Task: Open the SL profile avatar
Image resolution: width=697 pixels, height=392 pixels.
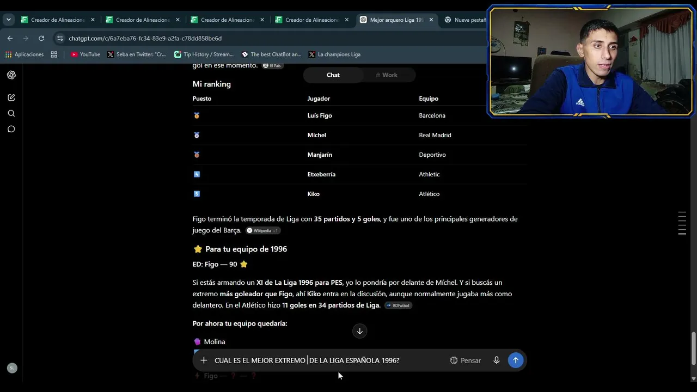Action: (x=12, y=368)
